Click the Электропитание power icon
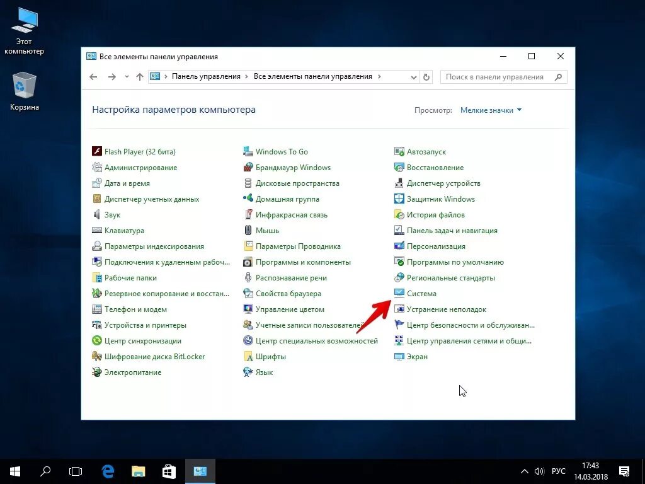The height and width of the screenshot is (484, 645). [96, 372]
